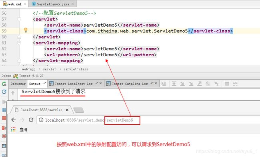Close the localhost:8585 browser tab
This screenshot has height=157, width=260.
pyautogui.click(x=67, y=110)
